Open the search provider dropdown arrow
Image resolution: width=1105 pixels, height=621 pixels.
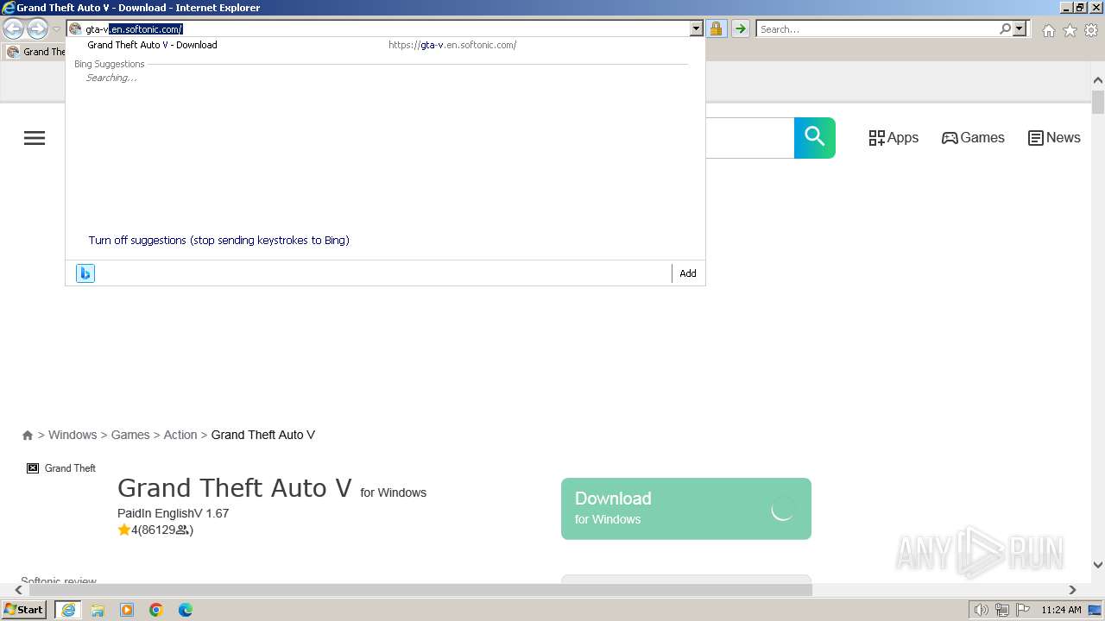coord(1020,28)
